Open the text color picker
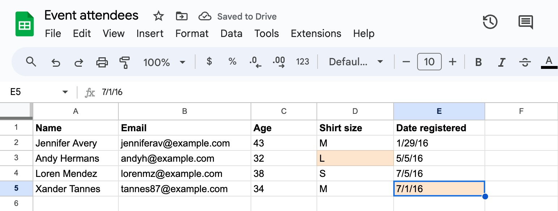 [x=550, y=62]
